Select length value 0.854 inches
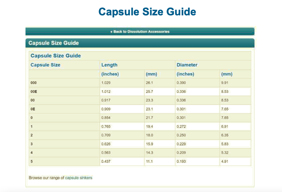282x192 pixels. [106, 118]
